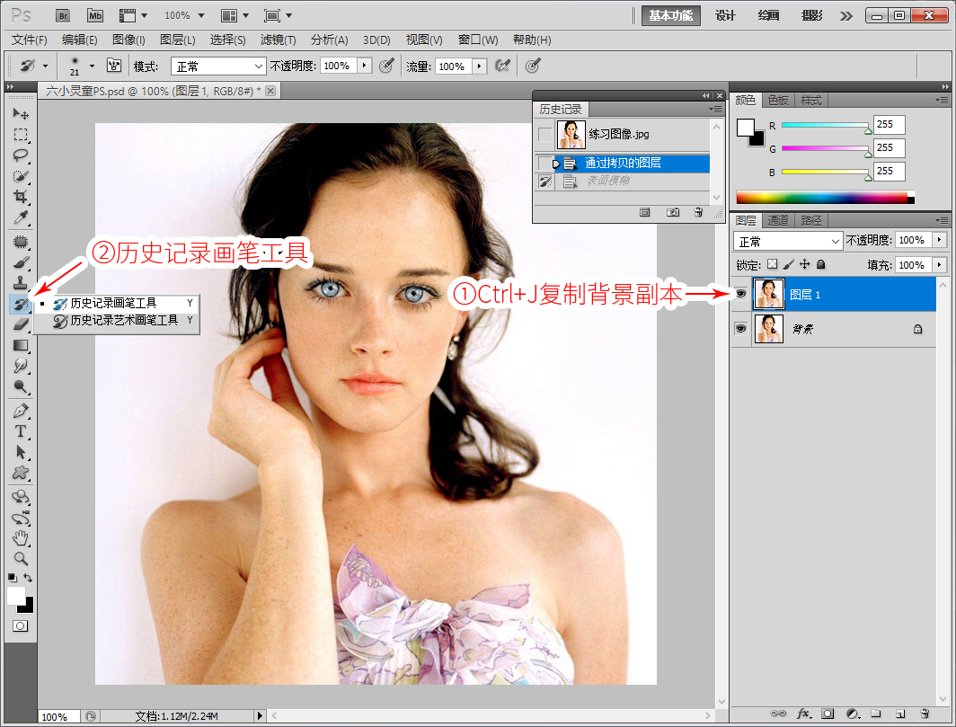Image resolution: width=956 pixels, height=727 pixels.
Task: Select the Move tool
Action: point(21,114)
